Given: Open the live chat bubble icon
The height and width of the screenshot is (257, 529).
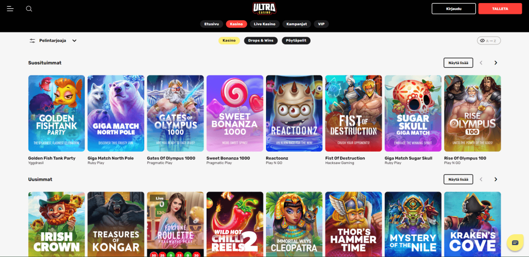Looking at the screenshot, I should click(515, 243).
